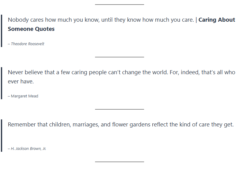Click the divider line above the Roosevelt quote

pos(119,5)
